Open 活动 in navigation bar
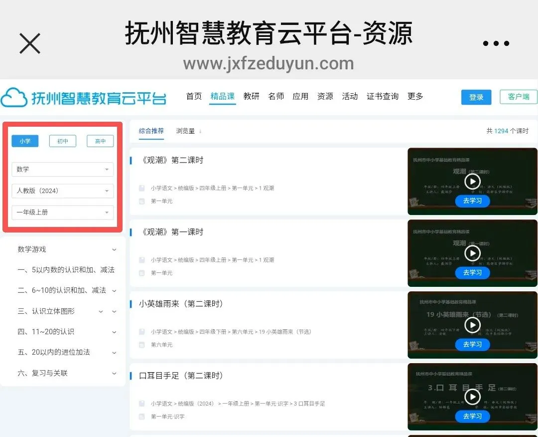538x437 pixels. pos(350,96)
